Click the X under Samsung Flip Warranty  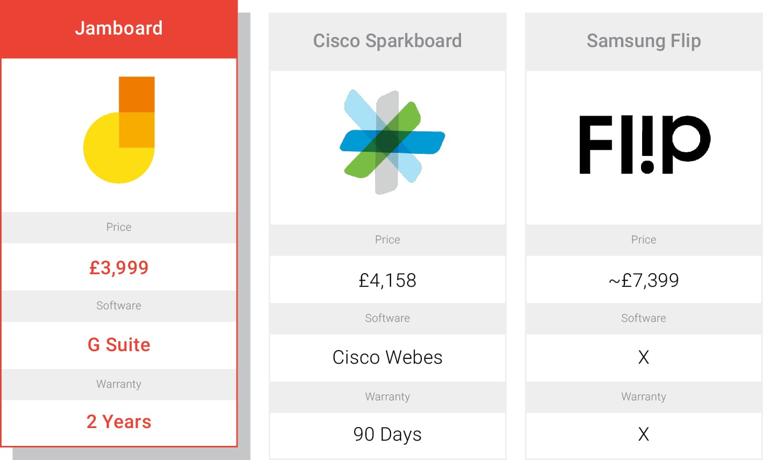(x=644, y=434)
